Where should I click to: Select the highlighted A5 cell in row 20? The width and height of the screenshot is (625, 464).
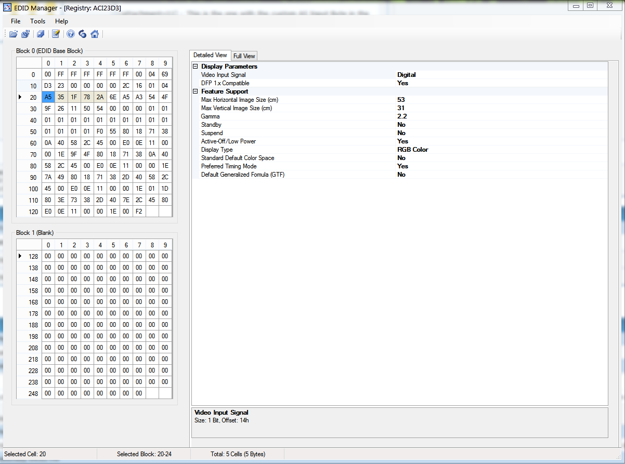(x=48, y=97)
